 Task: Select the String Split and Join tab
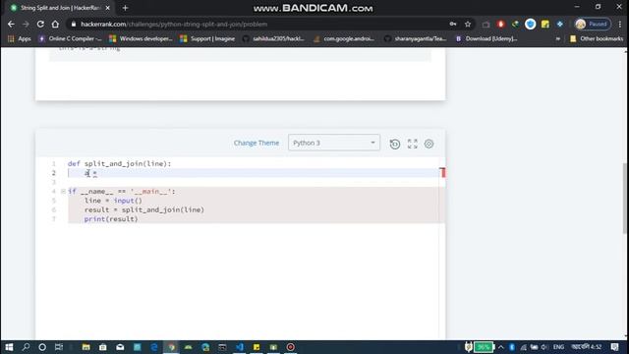point(60,8)
